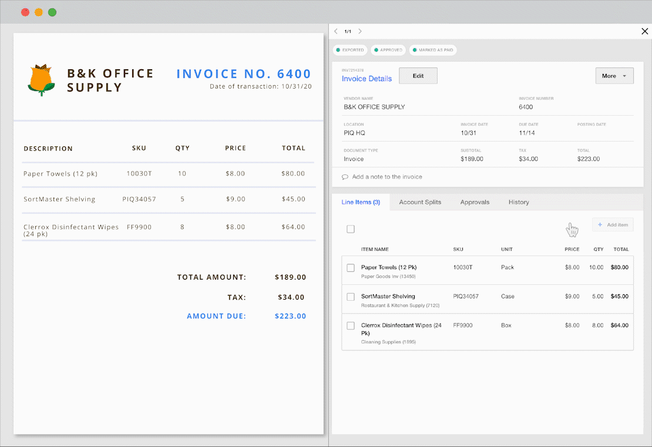Click the due date value 11/14
Image resolution: width=652 pixels, height=447 pixels.
coord(527,133)
